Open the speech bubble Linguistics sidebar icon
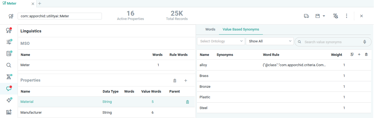Viewport: 374px width, 118px height. tap(9, 89)
